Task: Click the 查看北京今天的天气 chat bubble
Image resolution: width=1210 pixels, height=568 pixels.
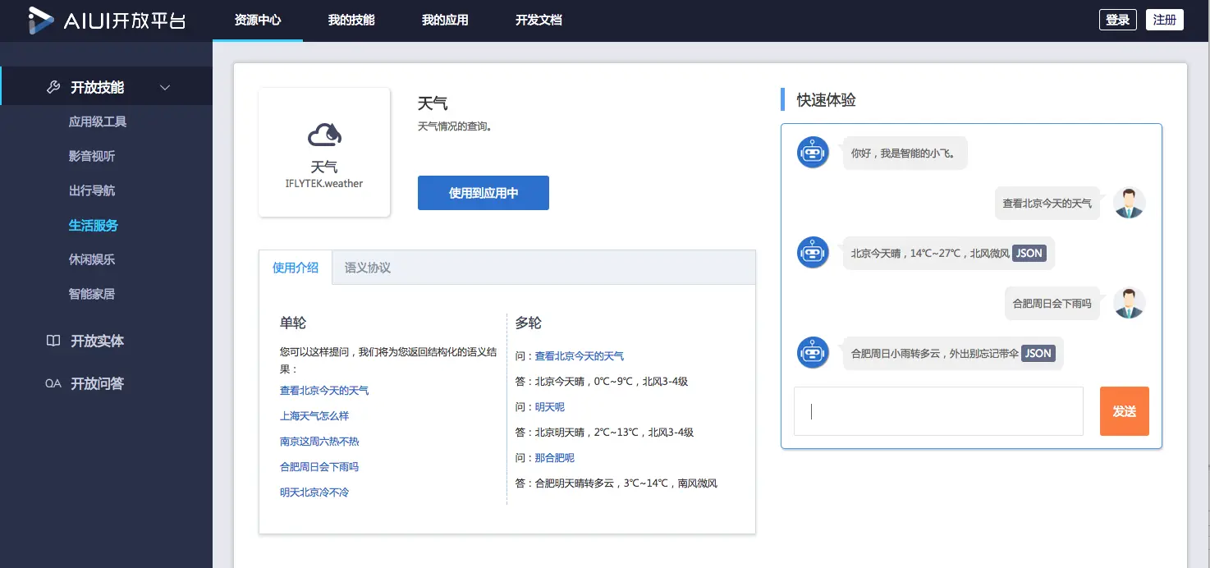Action: (1047, 203)
